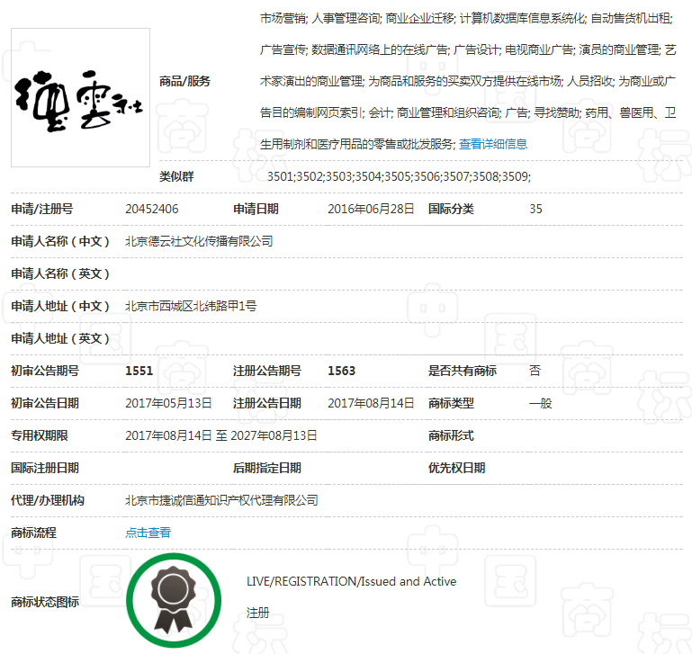Click registration announcement issue number 1563
Viewport: 692px width, 654px height.
(x=341, y=371)
